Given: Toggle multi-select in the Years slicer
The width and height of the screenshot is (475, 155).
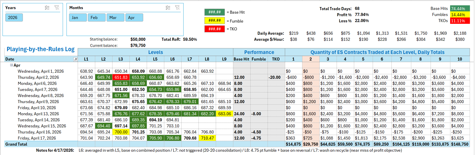Looking at the screenshot, I should pyautogui.click(x=47, y=8).
